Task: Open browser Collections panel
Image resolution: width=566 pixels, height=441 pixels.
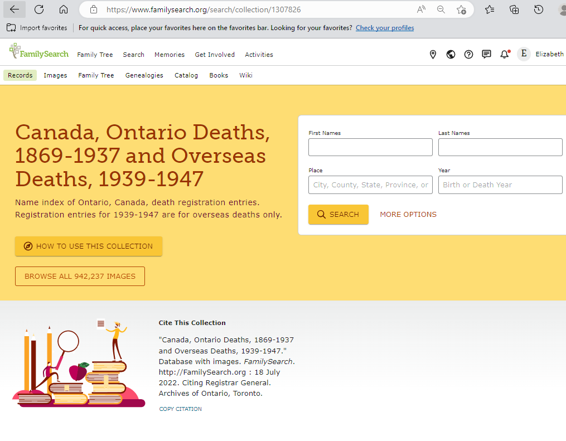Action: pyautogui.click(x=514, y=9)
